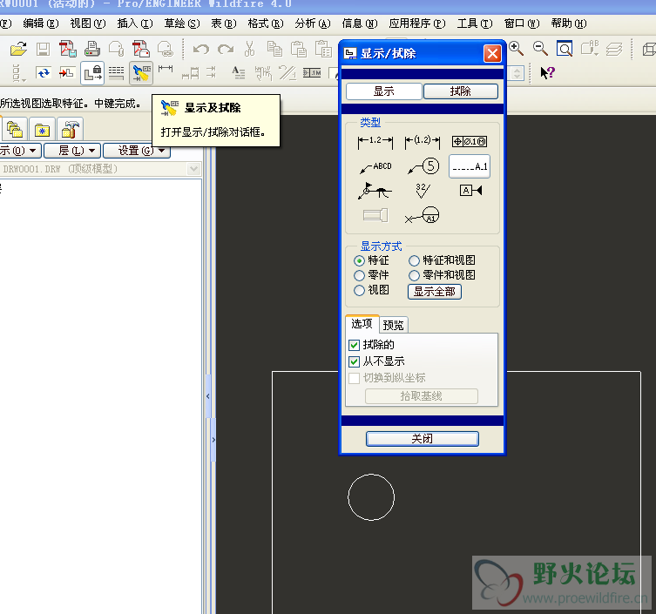
Task: Select datum plane A type icon
Action: tap(470, 191)
